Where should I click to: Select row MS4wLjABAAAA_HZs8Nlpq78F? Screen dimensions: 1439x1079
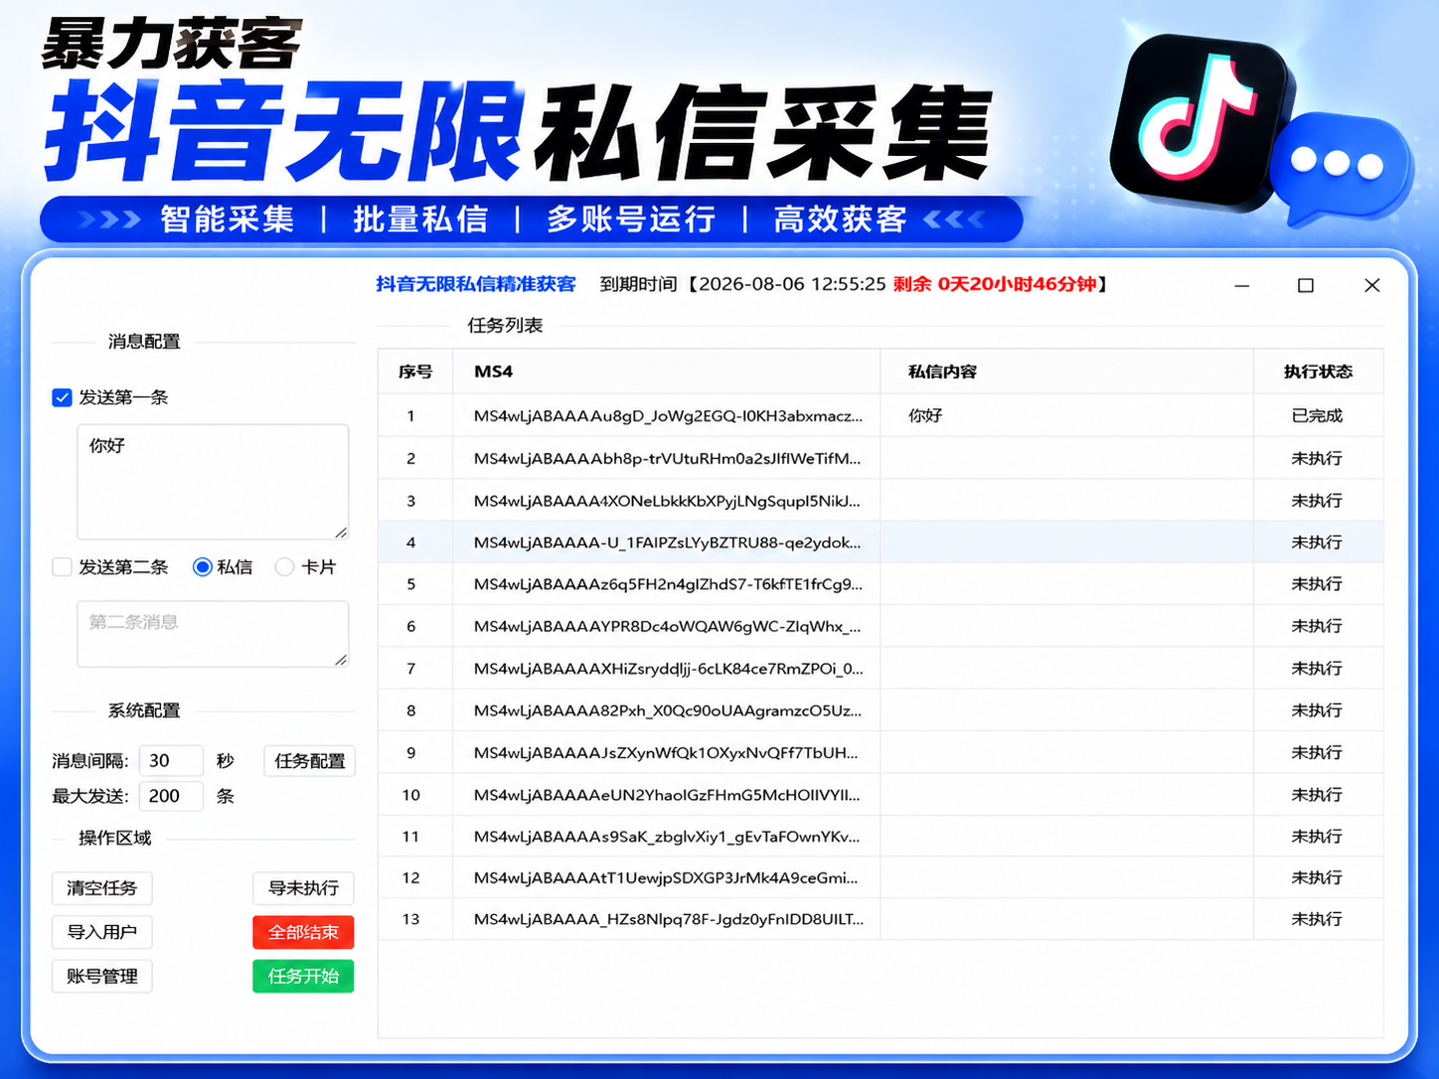click(x=880, y=919)
